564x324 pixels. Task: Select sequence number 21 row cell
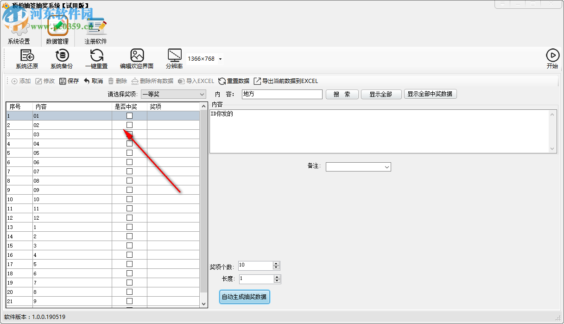pyautogui.click(x=19, y=301)
